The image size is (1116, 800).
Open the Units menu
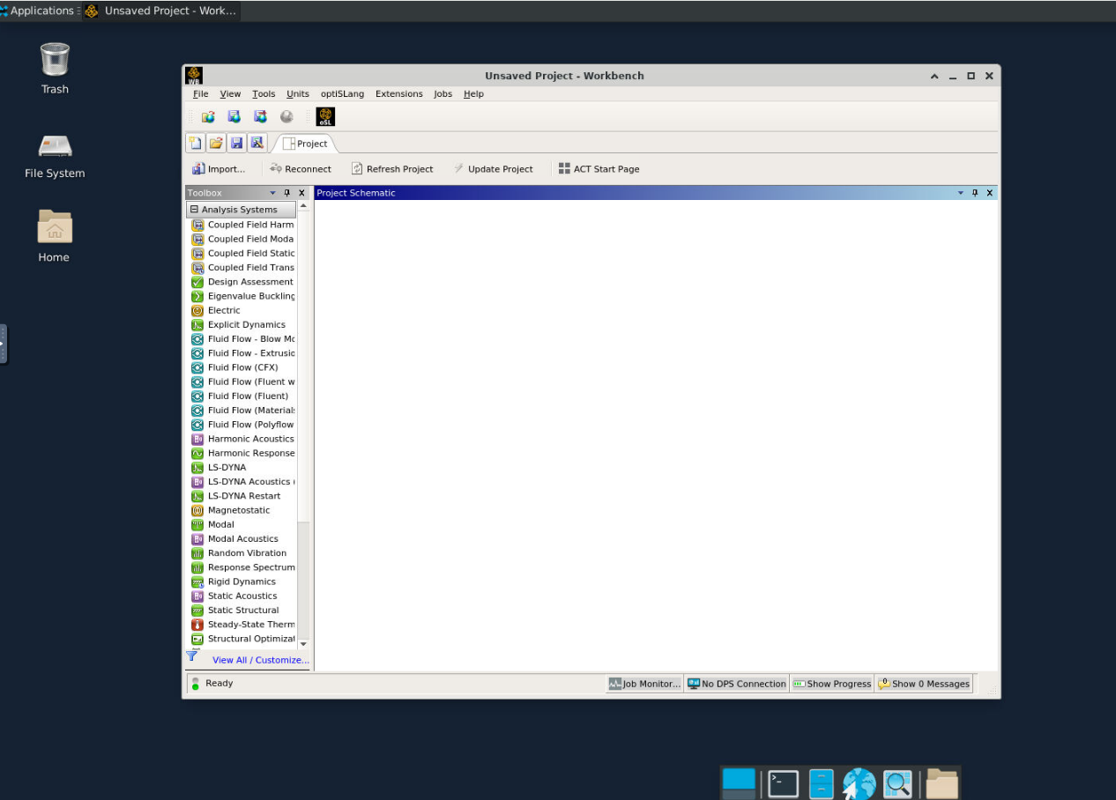point(298,93)
